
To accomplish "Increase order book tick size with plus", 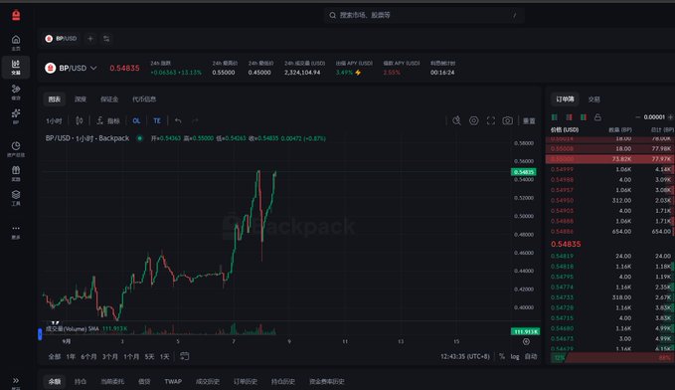I will [670, 117].
